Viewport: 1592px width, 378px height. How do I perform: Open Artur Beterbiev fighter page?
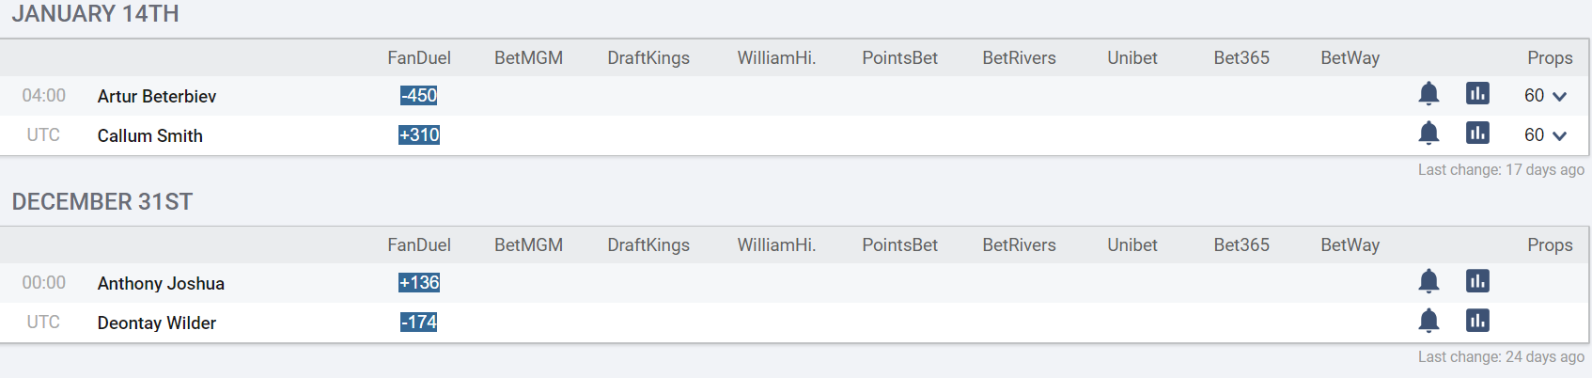[157, 96]
